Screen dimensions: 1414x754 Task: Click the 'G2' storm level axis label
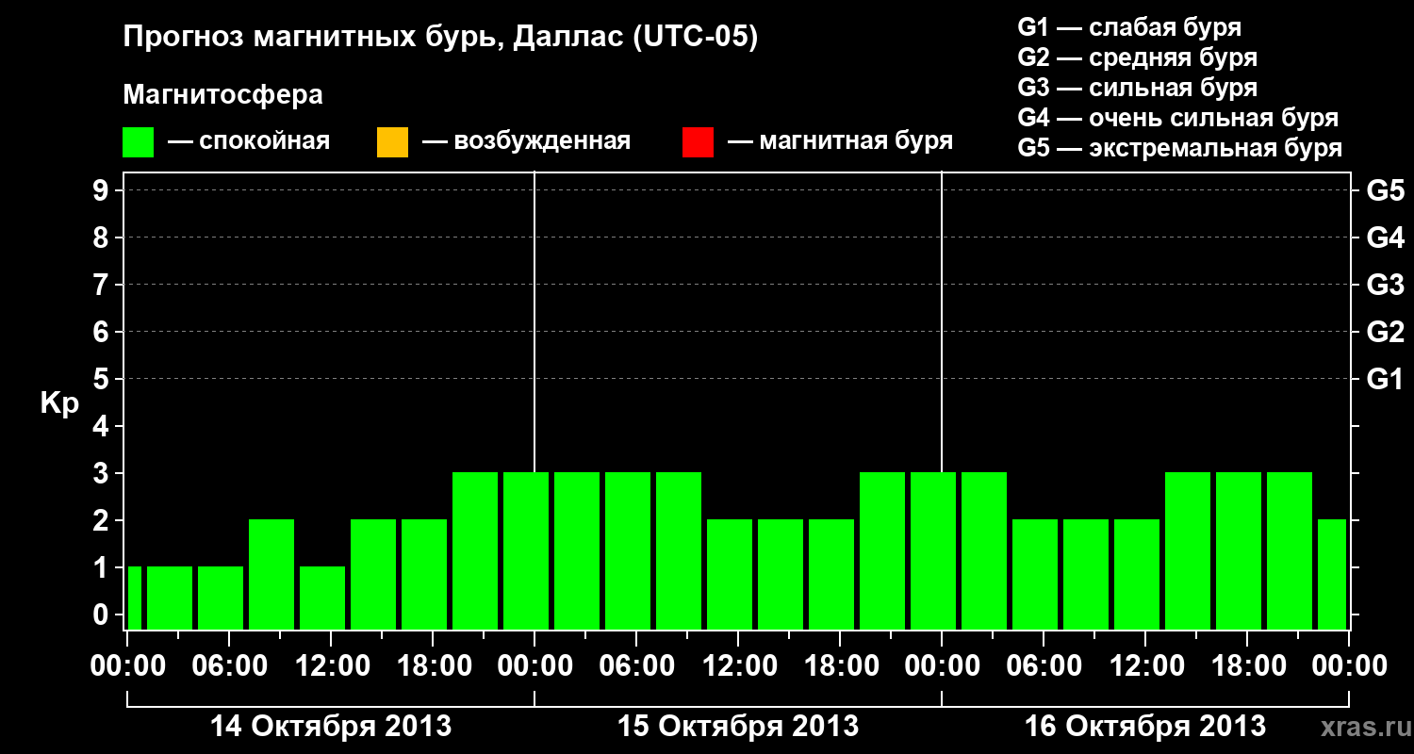coord(1385,332)
